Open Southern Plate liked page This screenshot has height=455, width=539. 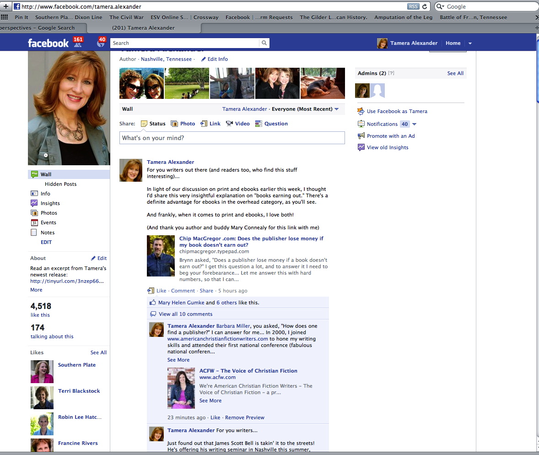point(77,365)
